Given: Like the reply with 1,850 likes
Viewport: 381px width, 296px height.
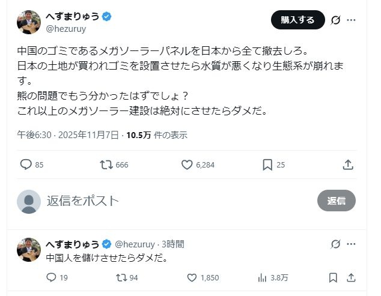Looking at the screenshot, I should point(192,277).
